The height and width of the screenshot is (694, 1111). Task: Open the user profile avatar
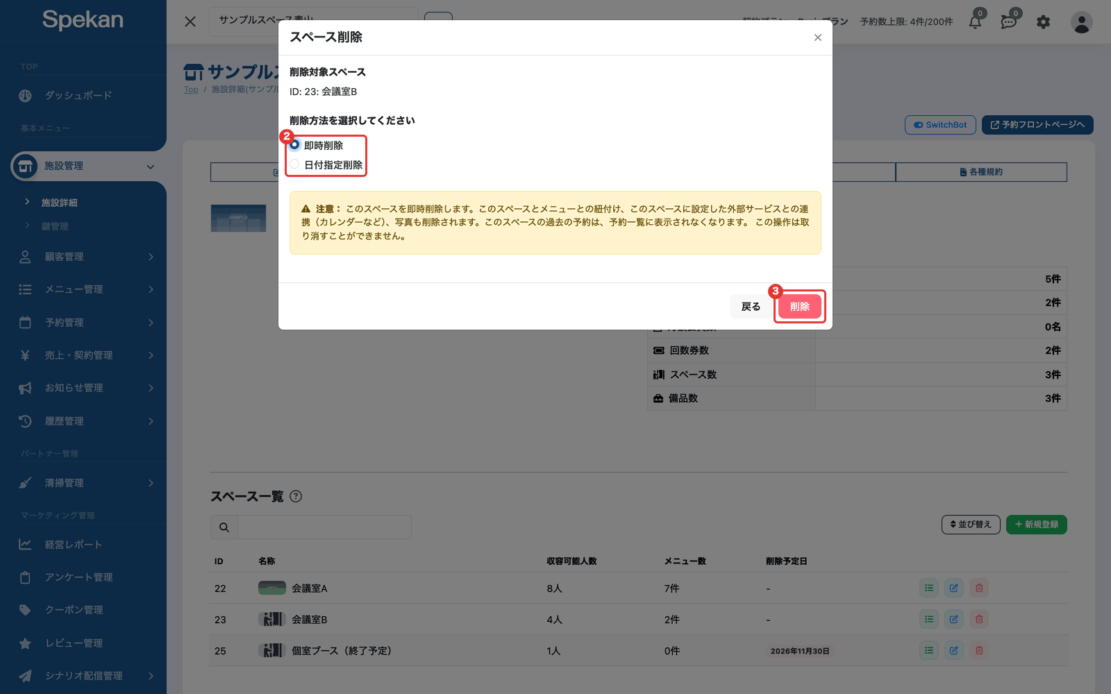[x=1081, y=22]
